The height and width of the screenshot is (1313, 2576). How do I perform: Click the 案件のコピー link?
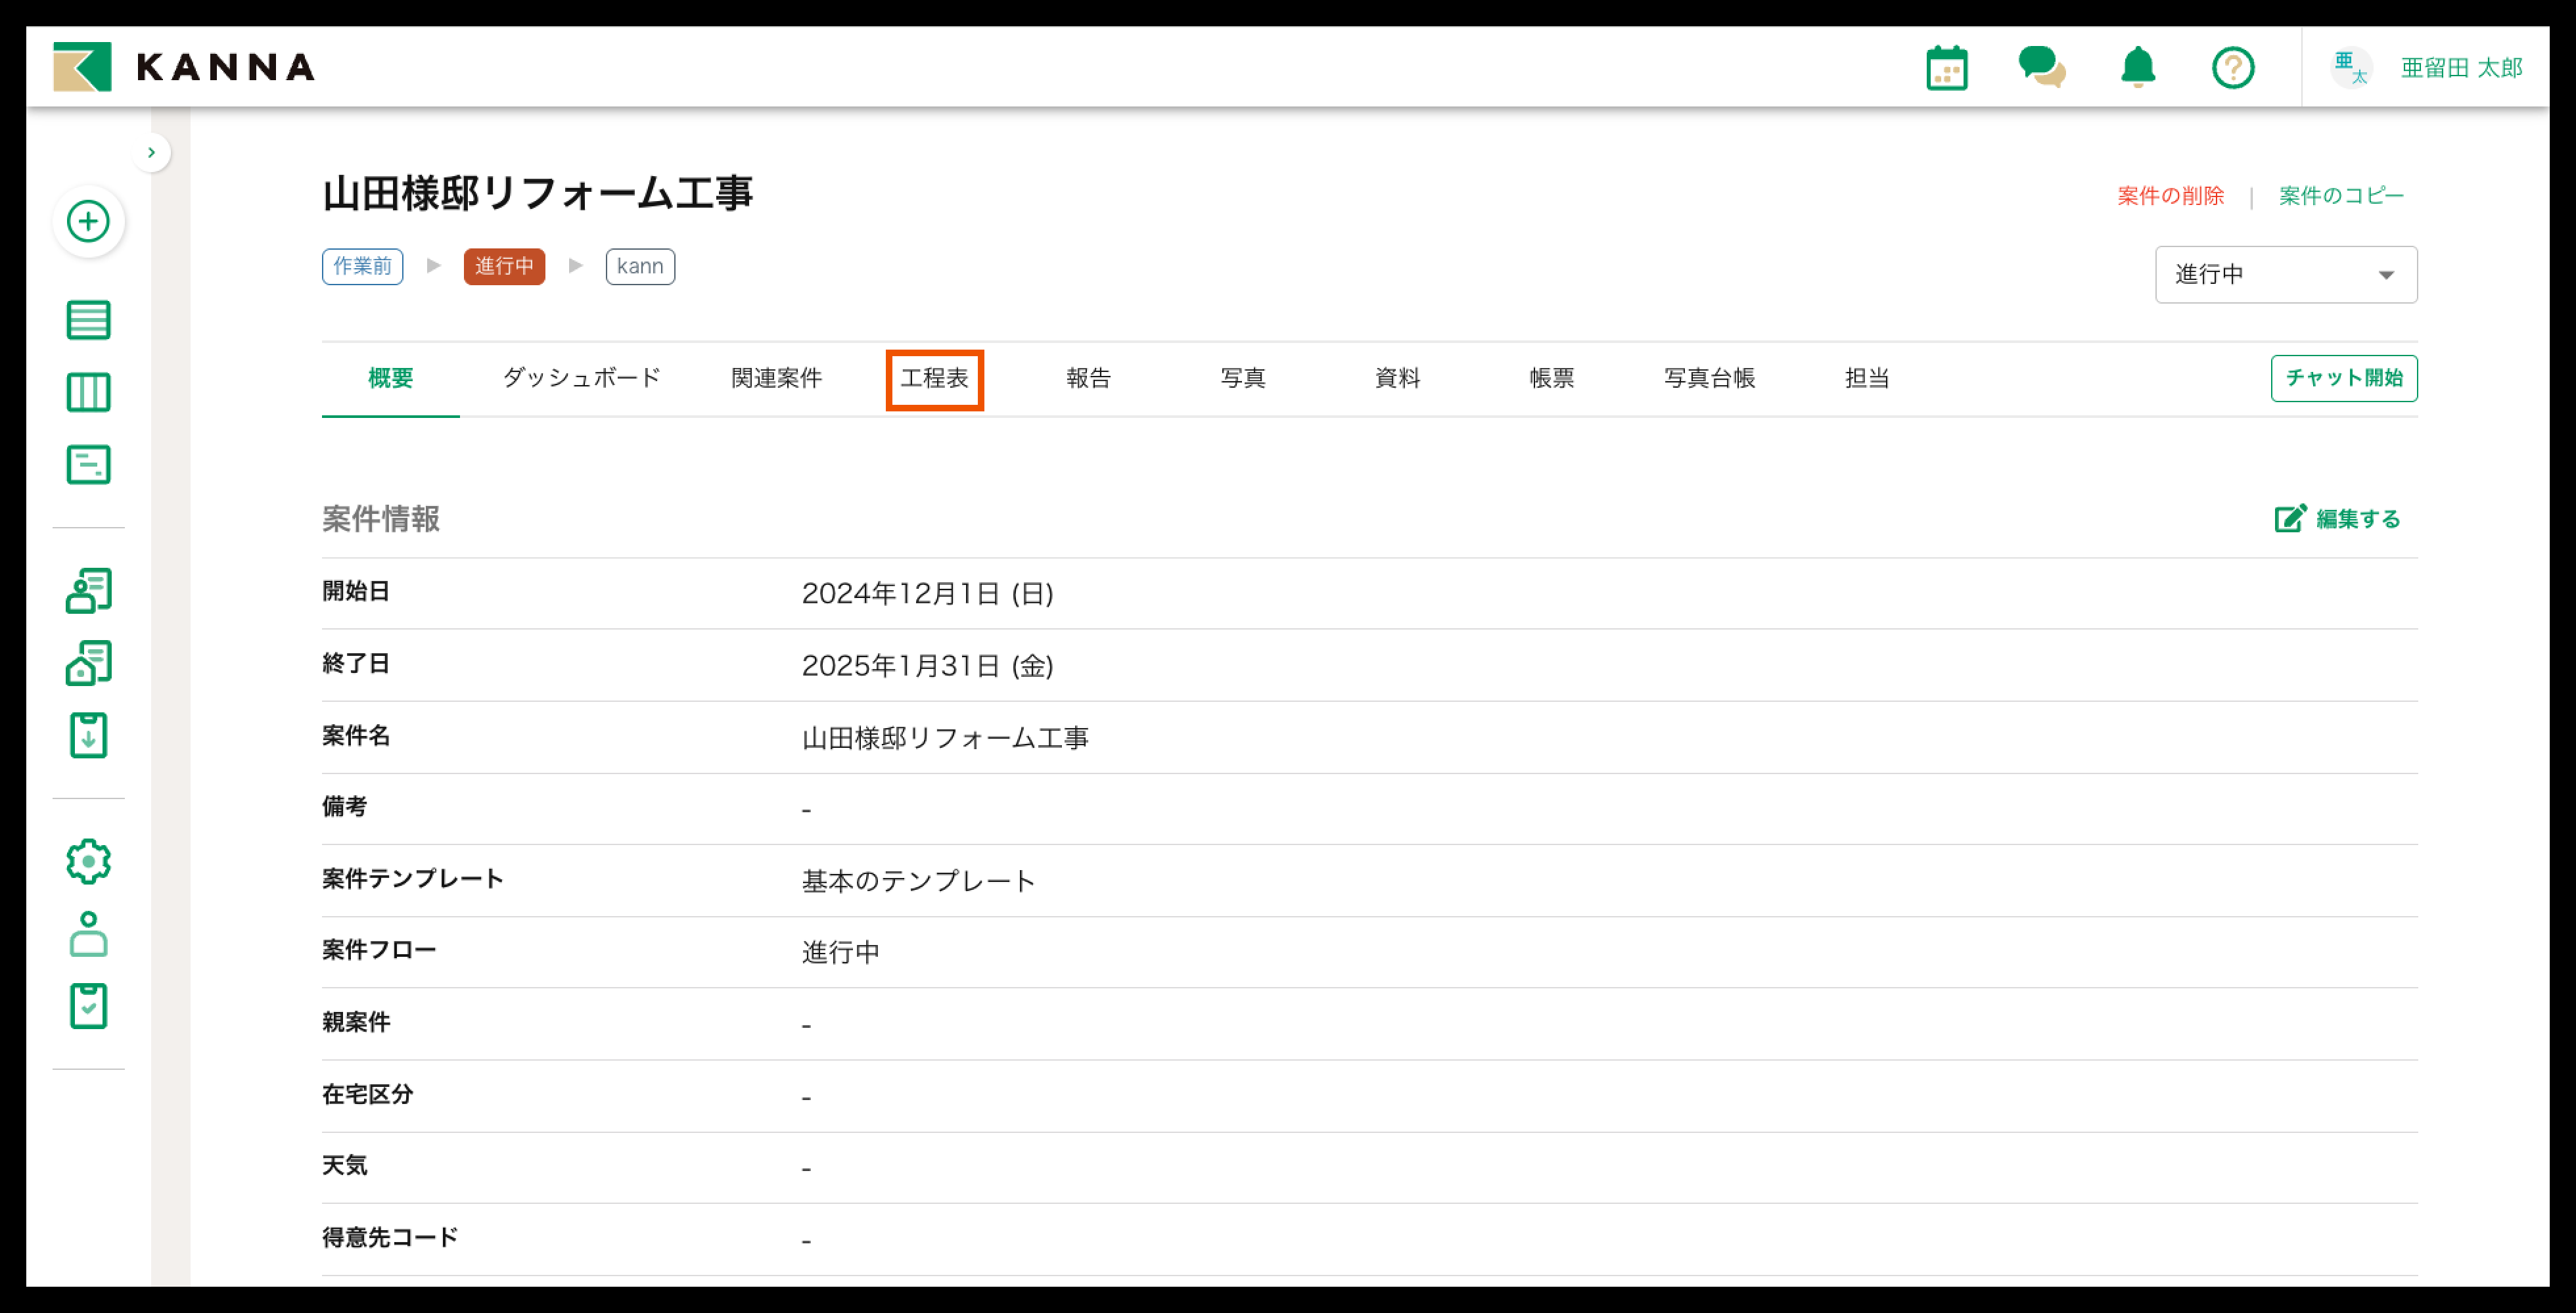click(2340, 196)
